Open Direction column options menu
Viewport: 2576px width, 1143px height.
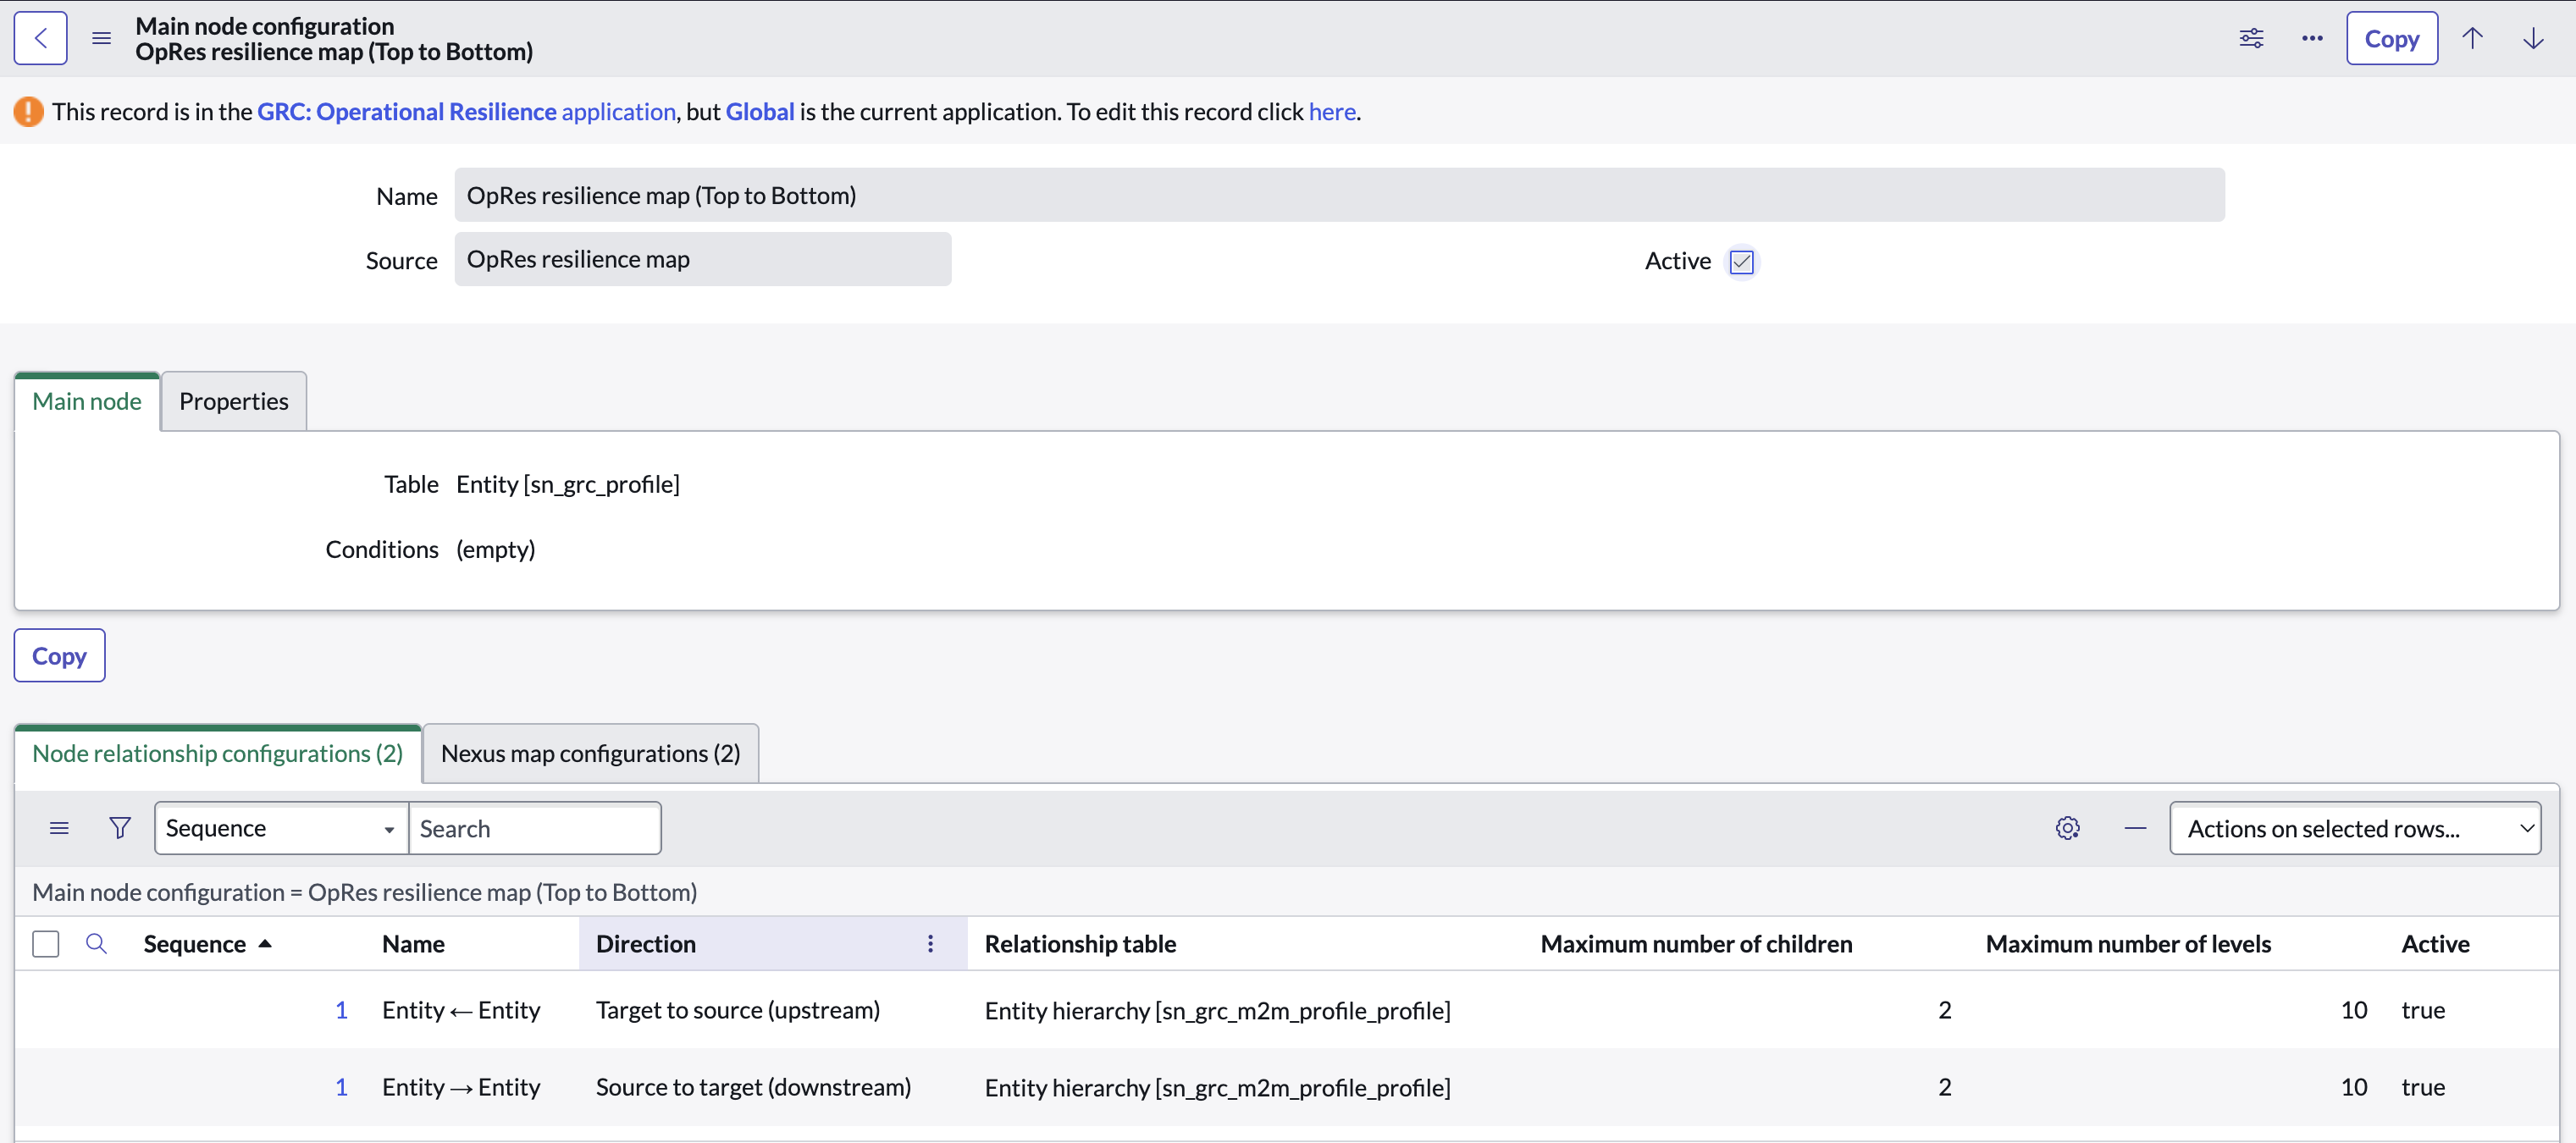(x=930, y=943)
